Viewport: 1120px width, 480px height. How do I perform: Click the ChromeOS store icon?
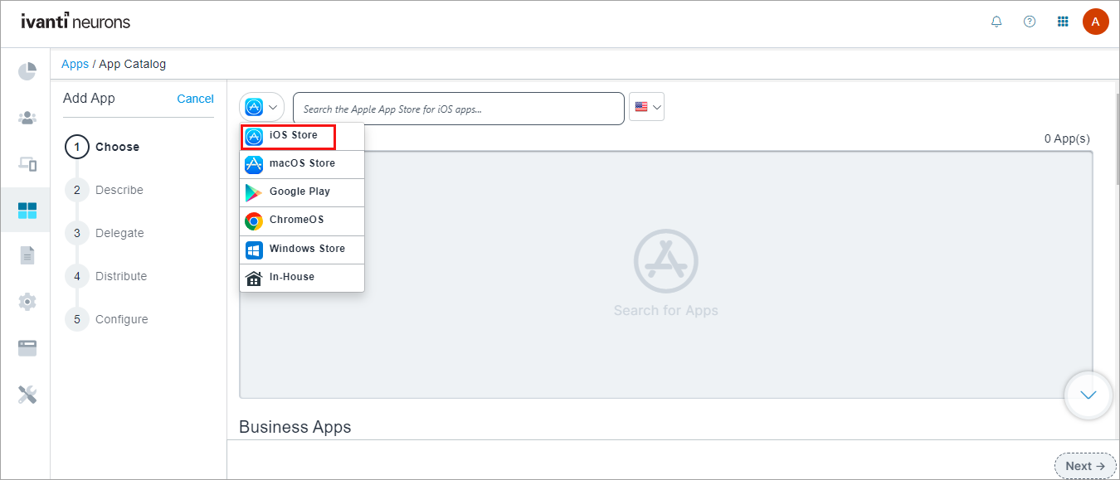point(254,221)
